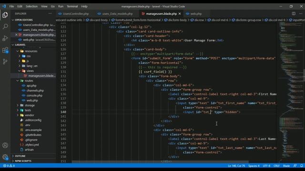Expand the vendor folder
The width and height of the screenshot is (305, 171).
29,115
